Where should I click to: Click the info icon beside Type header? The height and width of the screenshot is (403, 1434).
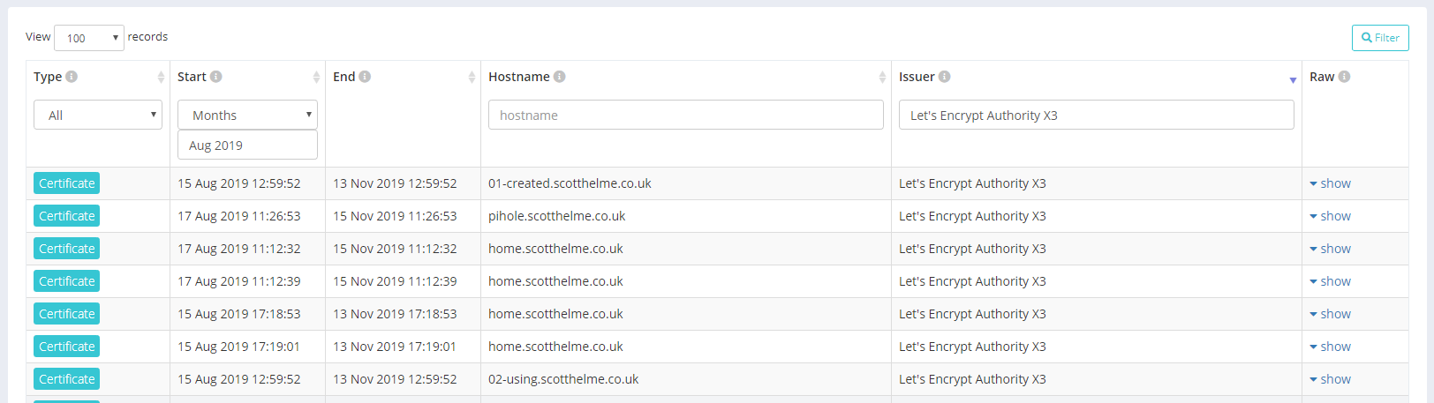point(72,77)
